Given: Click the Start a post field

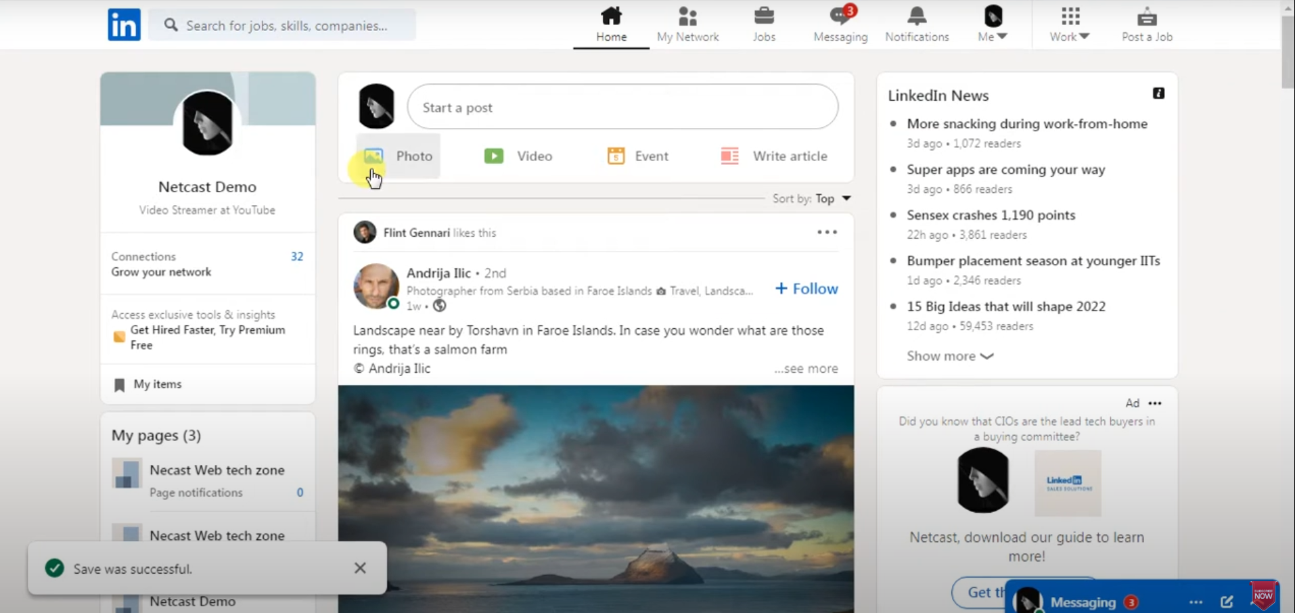Looking at the screenshot, I should point(622,107).
